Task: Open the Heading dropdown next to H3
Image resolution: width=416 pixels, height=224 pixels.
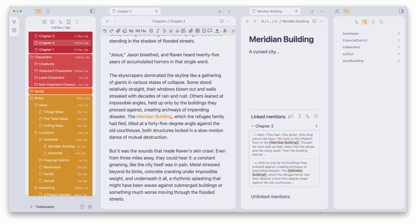Action: 144,31
